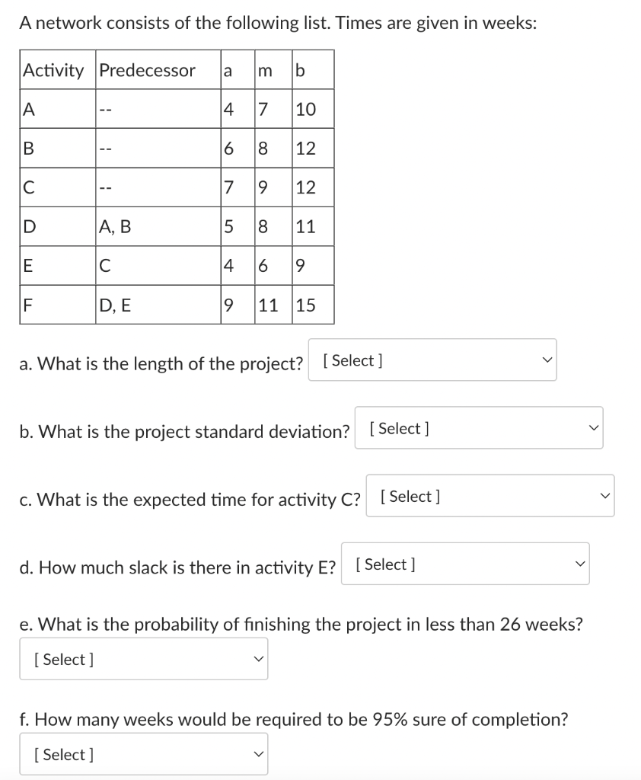Click question e text about 26 weeks

pyautogui.click(x=301, y=625)
